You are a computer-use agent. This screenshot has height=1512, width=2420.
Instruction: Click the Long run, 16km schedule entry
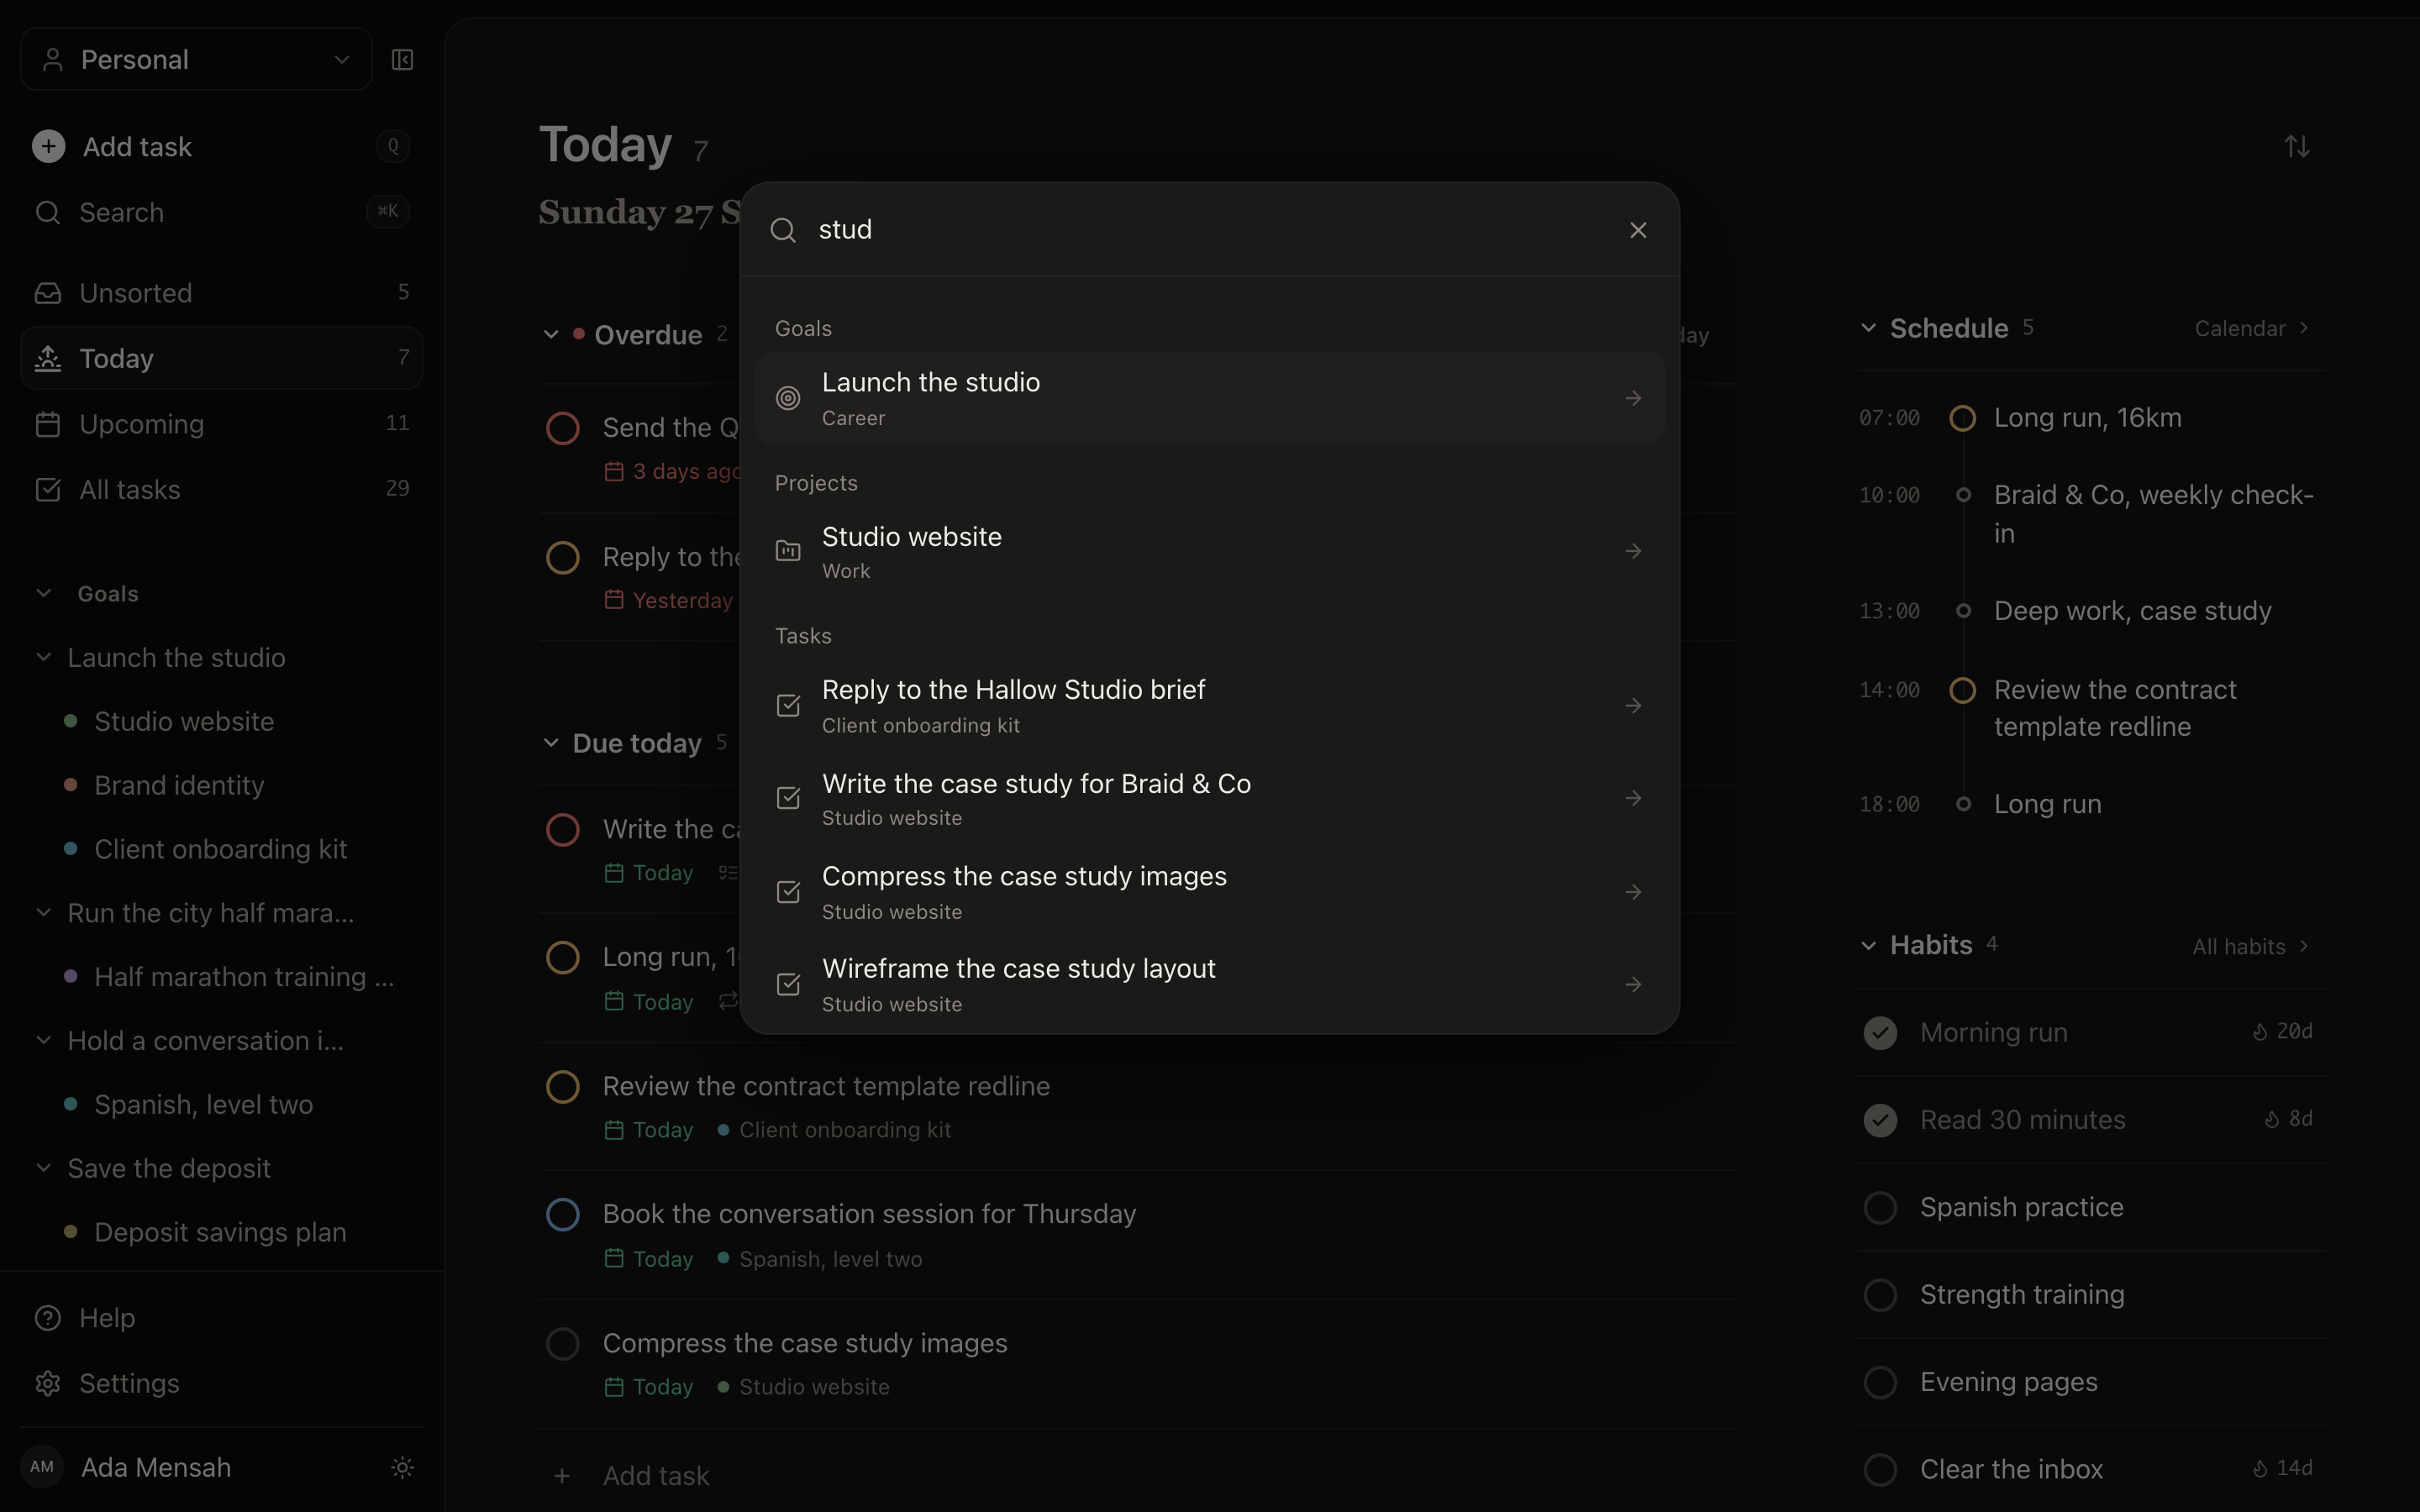[2087, 417]
